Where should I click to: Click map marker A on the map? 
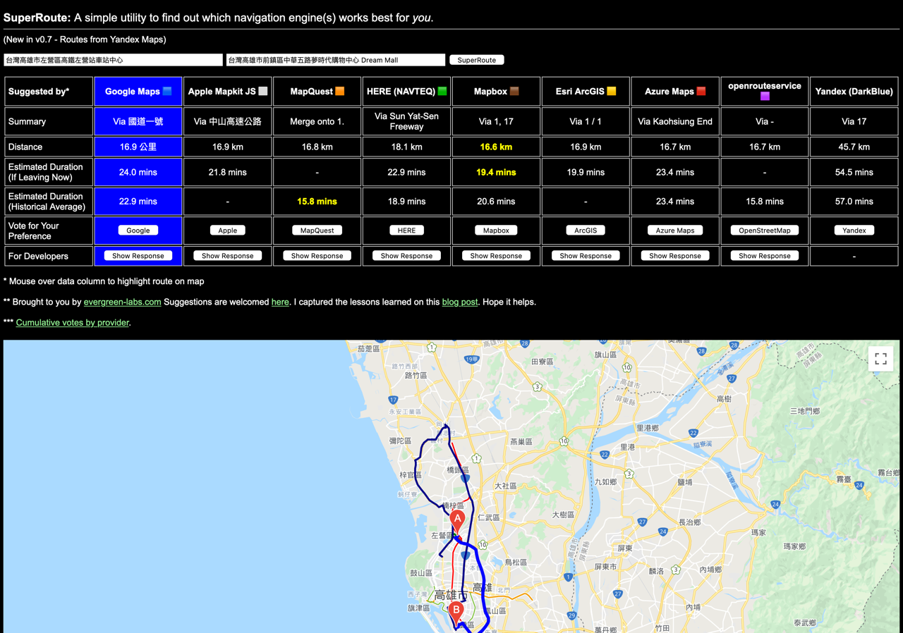pyautogui.click(x=457, y=522)
